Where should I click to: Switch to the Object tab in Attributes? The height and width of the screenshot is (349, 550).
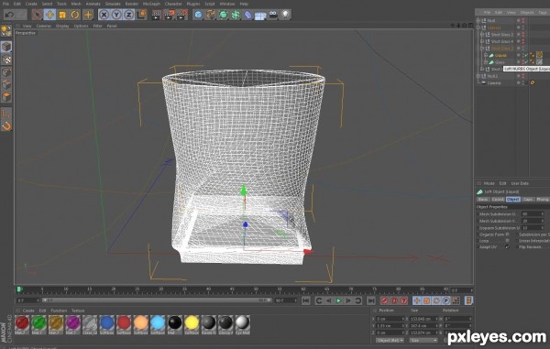click(x=512, y=200)
